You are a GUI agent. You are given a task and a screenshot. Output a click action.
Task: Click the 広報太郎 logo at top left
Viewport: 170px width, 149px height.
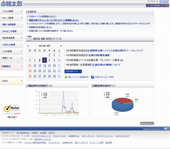[11, 4]
